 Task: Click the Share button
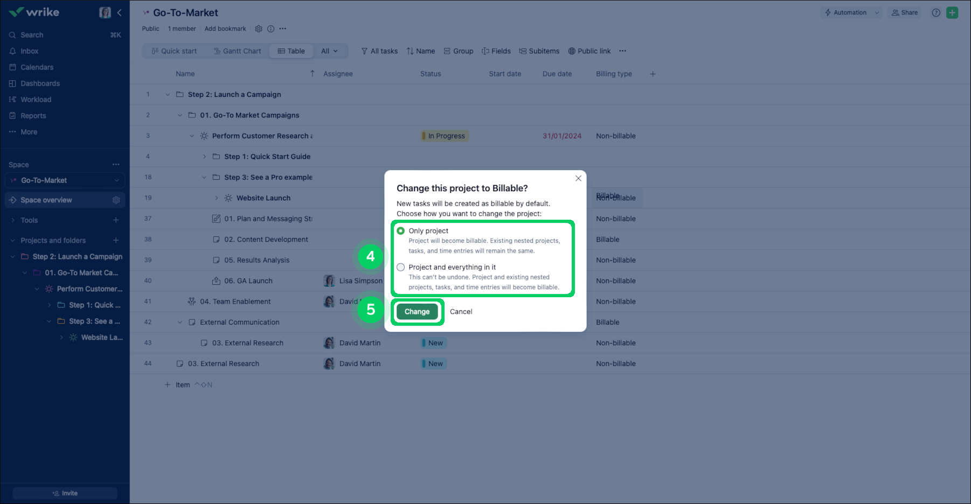tap(905, 12)
